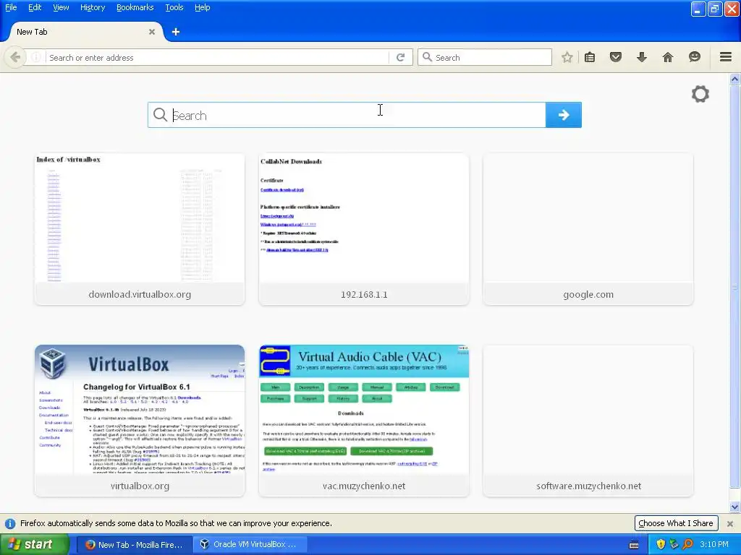
Task: Go to the Home page icon
Action: (667, 57)
